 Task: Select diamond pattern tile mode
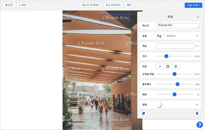click(x=176, y=66)
